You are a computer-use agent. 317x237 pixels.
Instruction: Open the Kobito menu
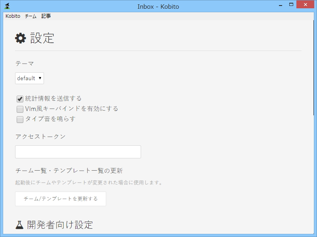click(12, 16)
